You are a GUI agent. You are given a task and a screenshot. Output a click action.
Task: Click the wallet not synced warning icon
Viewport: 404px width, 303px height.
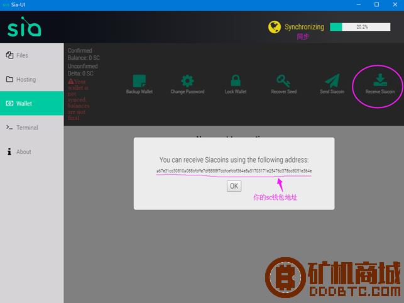pyautogui.click(x=71, y=82)
